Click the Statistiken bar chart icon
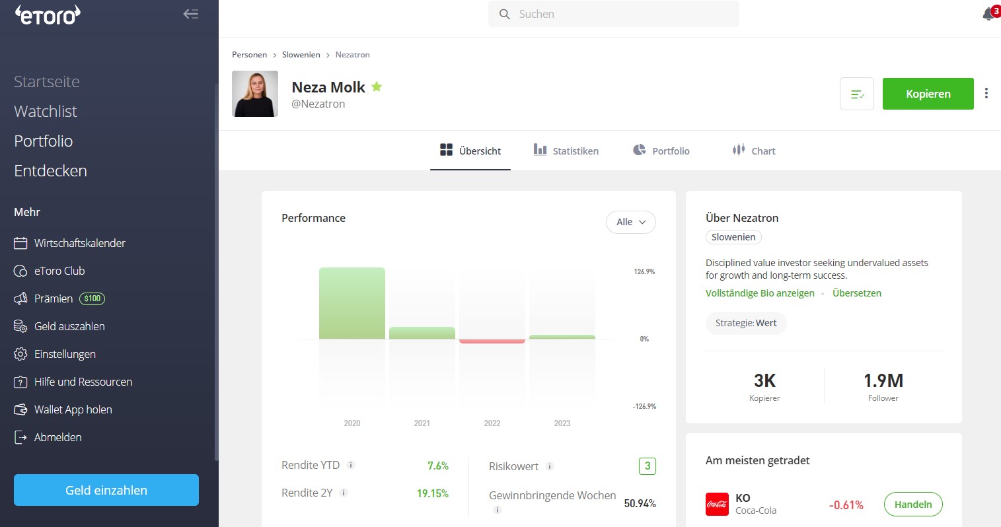The height and width of the screenshot is (527, 1001). [540, 150]
